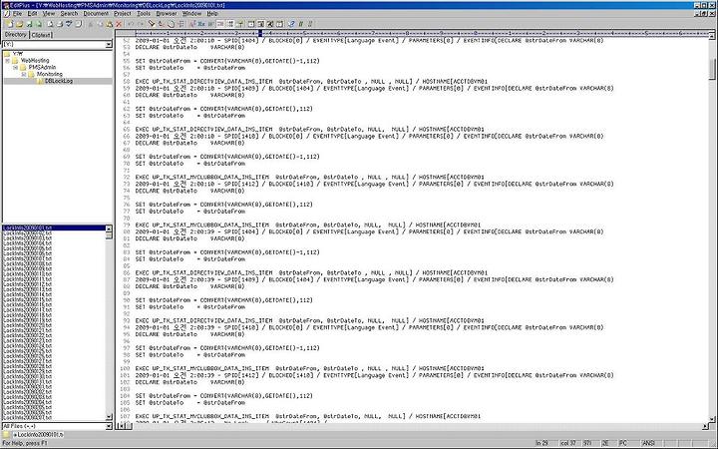Click the 'ln 29' status bar entry
Screen dimensions: 718x449
[x=541, y=443]
